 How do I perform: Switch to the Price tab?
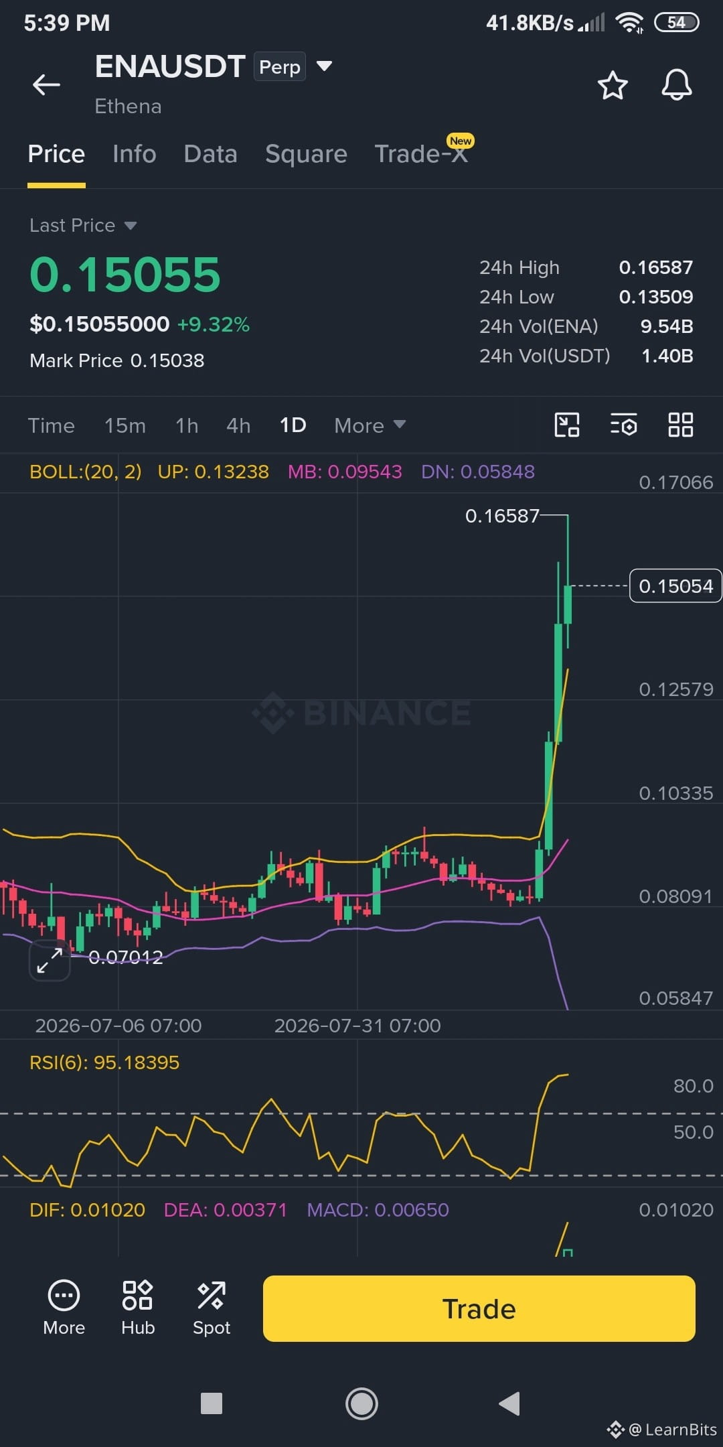[56, 154]
